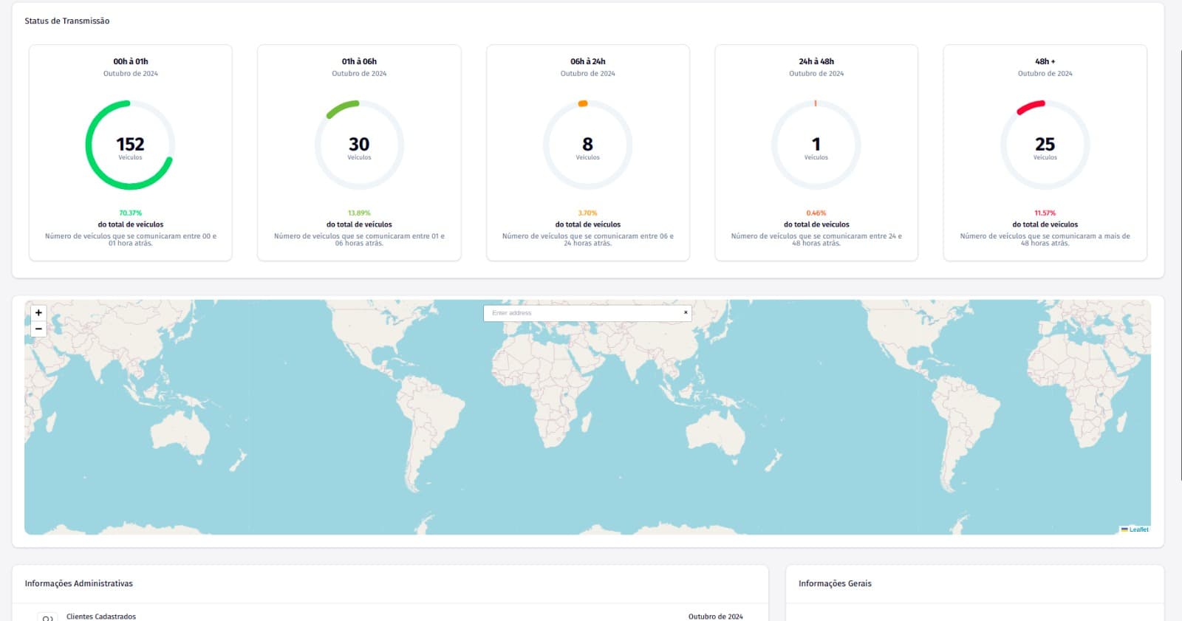1182x621 pixels.
Task: Click the orange 06h à 24h gauge ring
Action: point(587,145)
